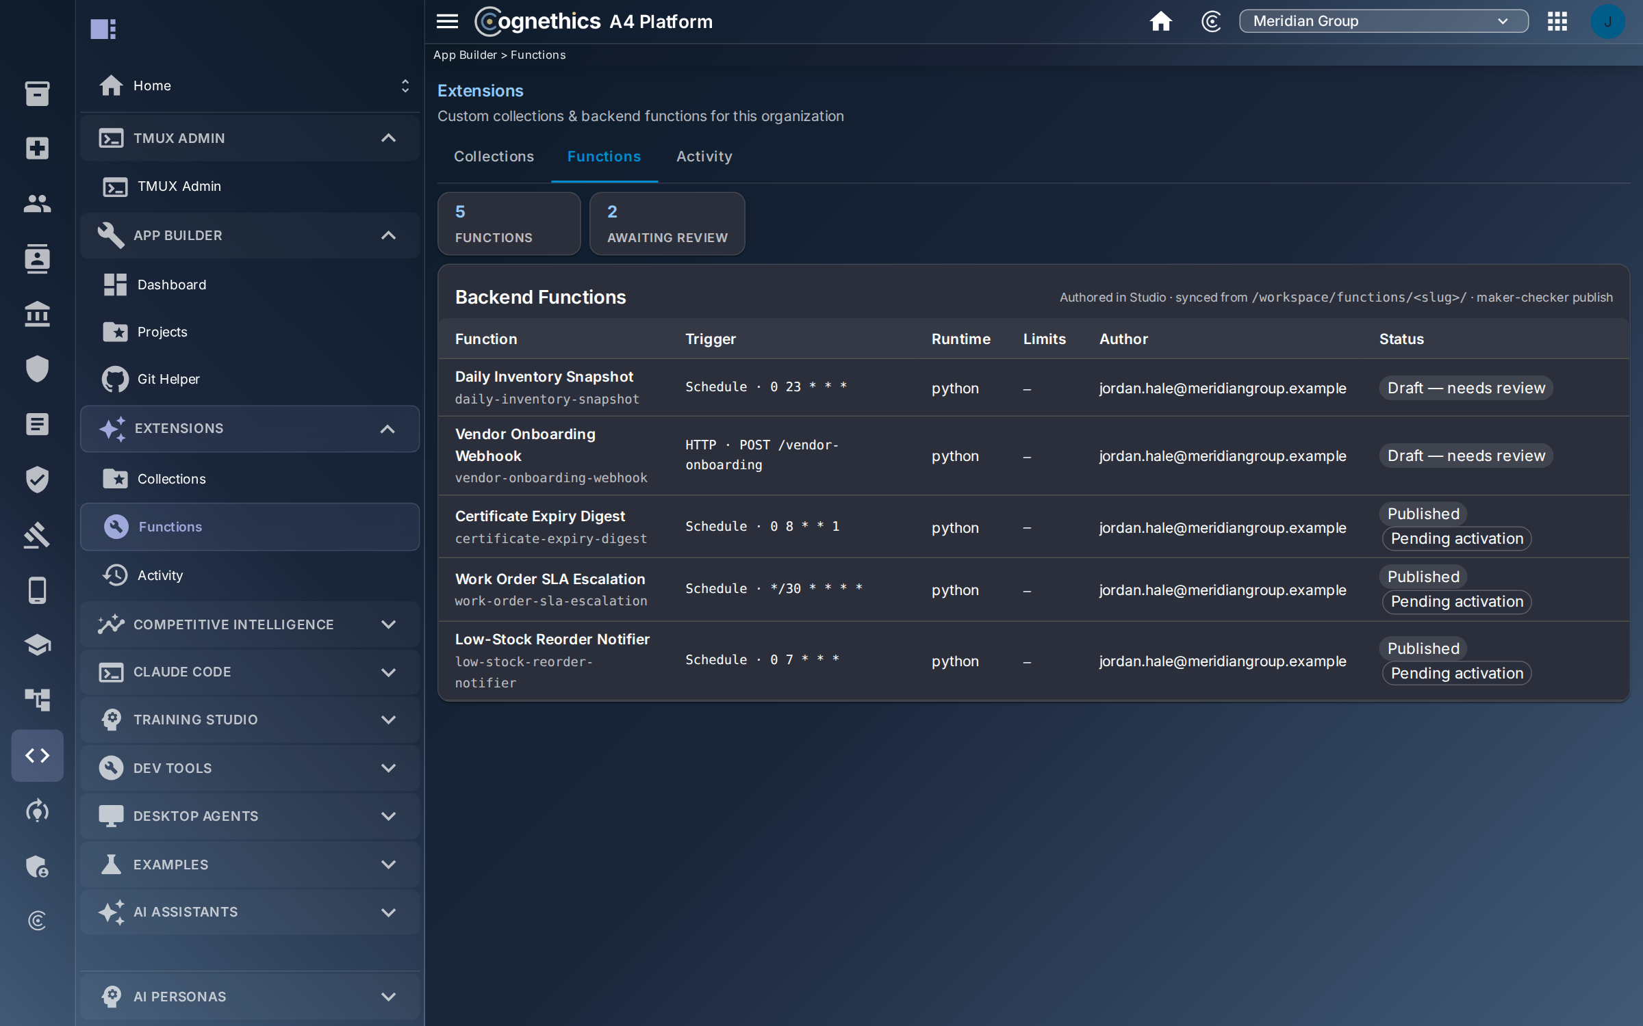
Task: Click Published badge for Low-Stock Reorder Notifier
Action: [x=1423, y=648]
